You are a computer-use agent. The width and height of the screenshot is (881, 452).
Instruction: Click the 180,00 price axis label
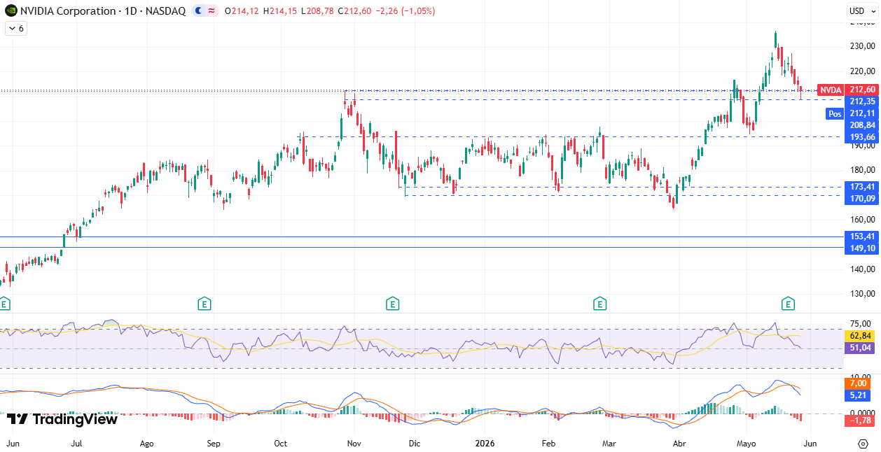click(861, 170)
